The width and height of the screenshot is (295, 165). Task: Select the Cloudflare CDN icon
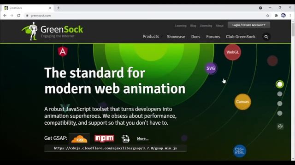(79, 138)
